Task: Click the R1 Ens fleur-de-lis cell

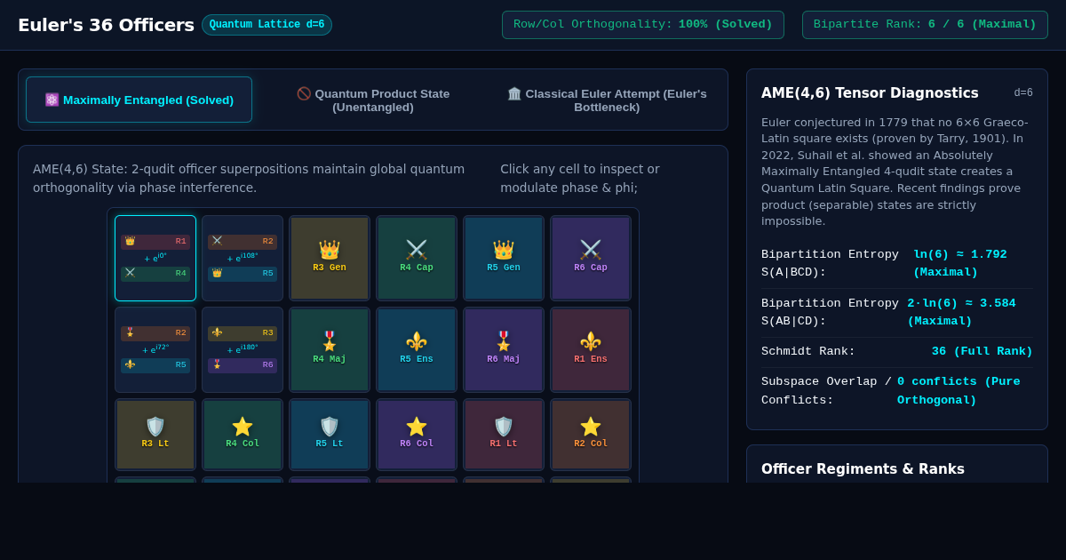Action: pos(591,350)
